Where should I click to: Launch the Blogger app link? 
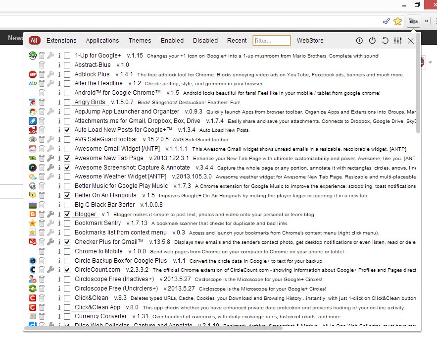tap(85, 214)
